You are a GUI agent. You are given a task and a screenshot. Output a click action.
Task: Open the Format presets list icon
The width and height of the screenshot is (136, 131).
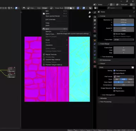130,16
